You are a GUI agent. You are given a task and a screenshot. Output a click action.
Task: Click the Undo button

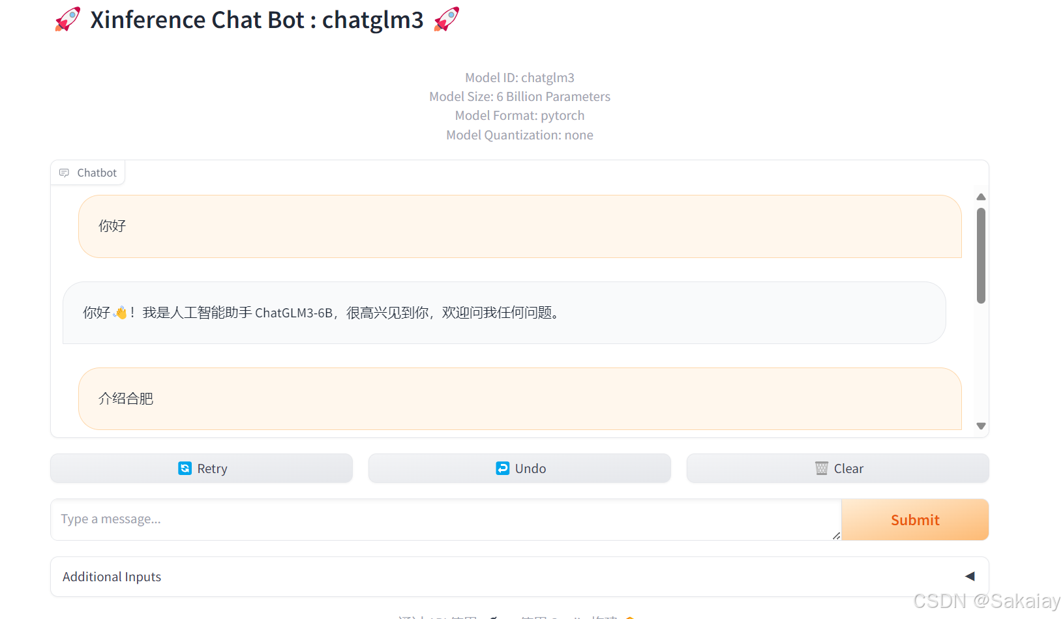[x=520, y=468]
